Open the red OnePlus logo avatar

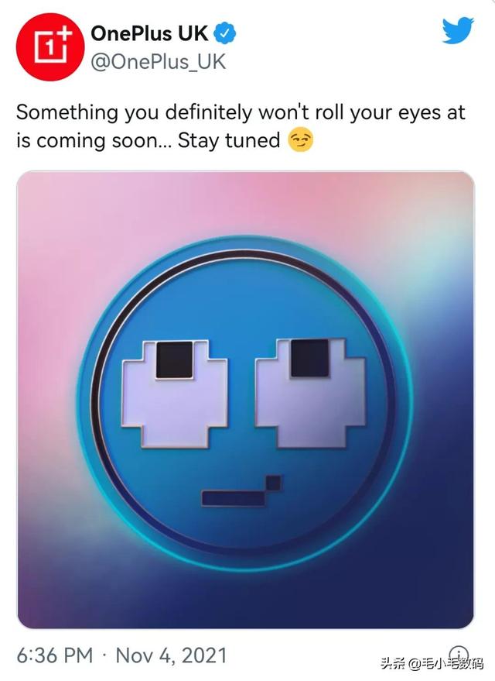click(x=49, y=47)
